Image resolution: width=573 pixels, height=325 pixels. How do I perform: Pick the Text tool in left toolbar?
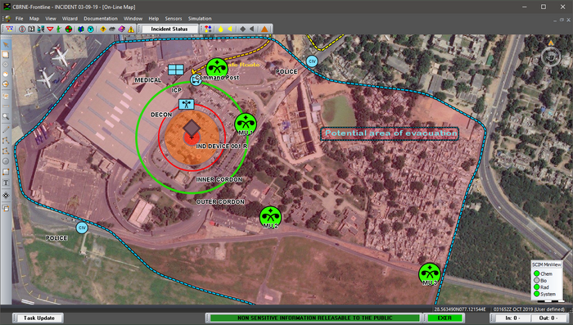(x=6, y=183)
